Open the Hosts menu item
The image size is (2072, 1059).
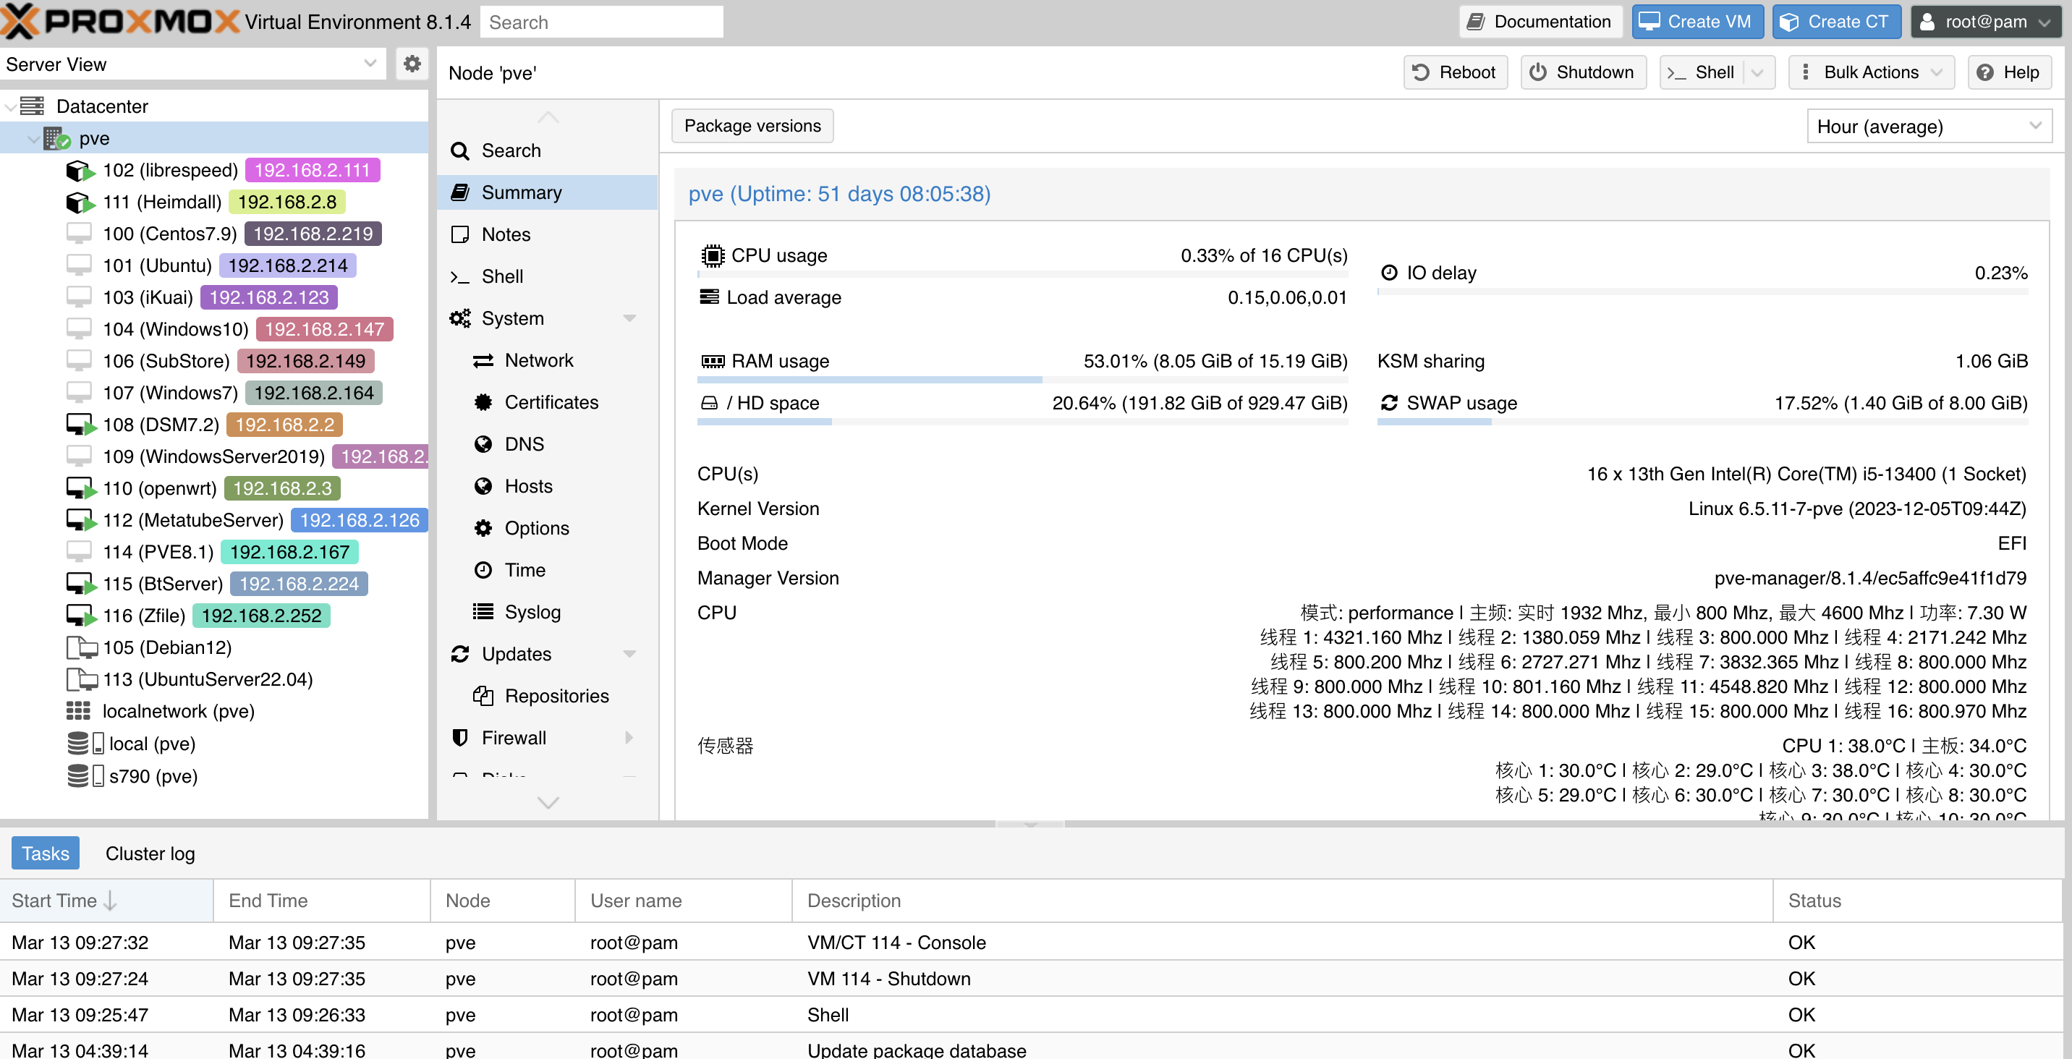tap(547, 485)
